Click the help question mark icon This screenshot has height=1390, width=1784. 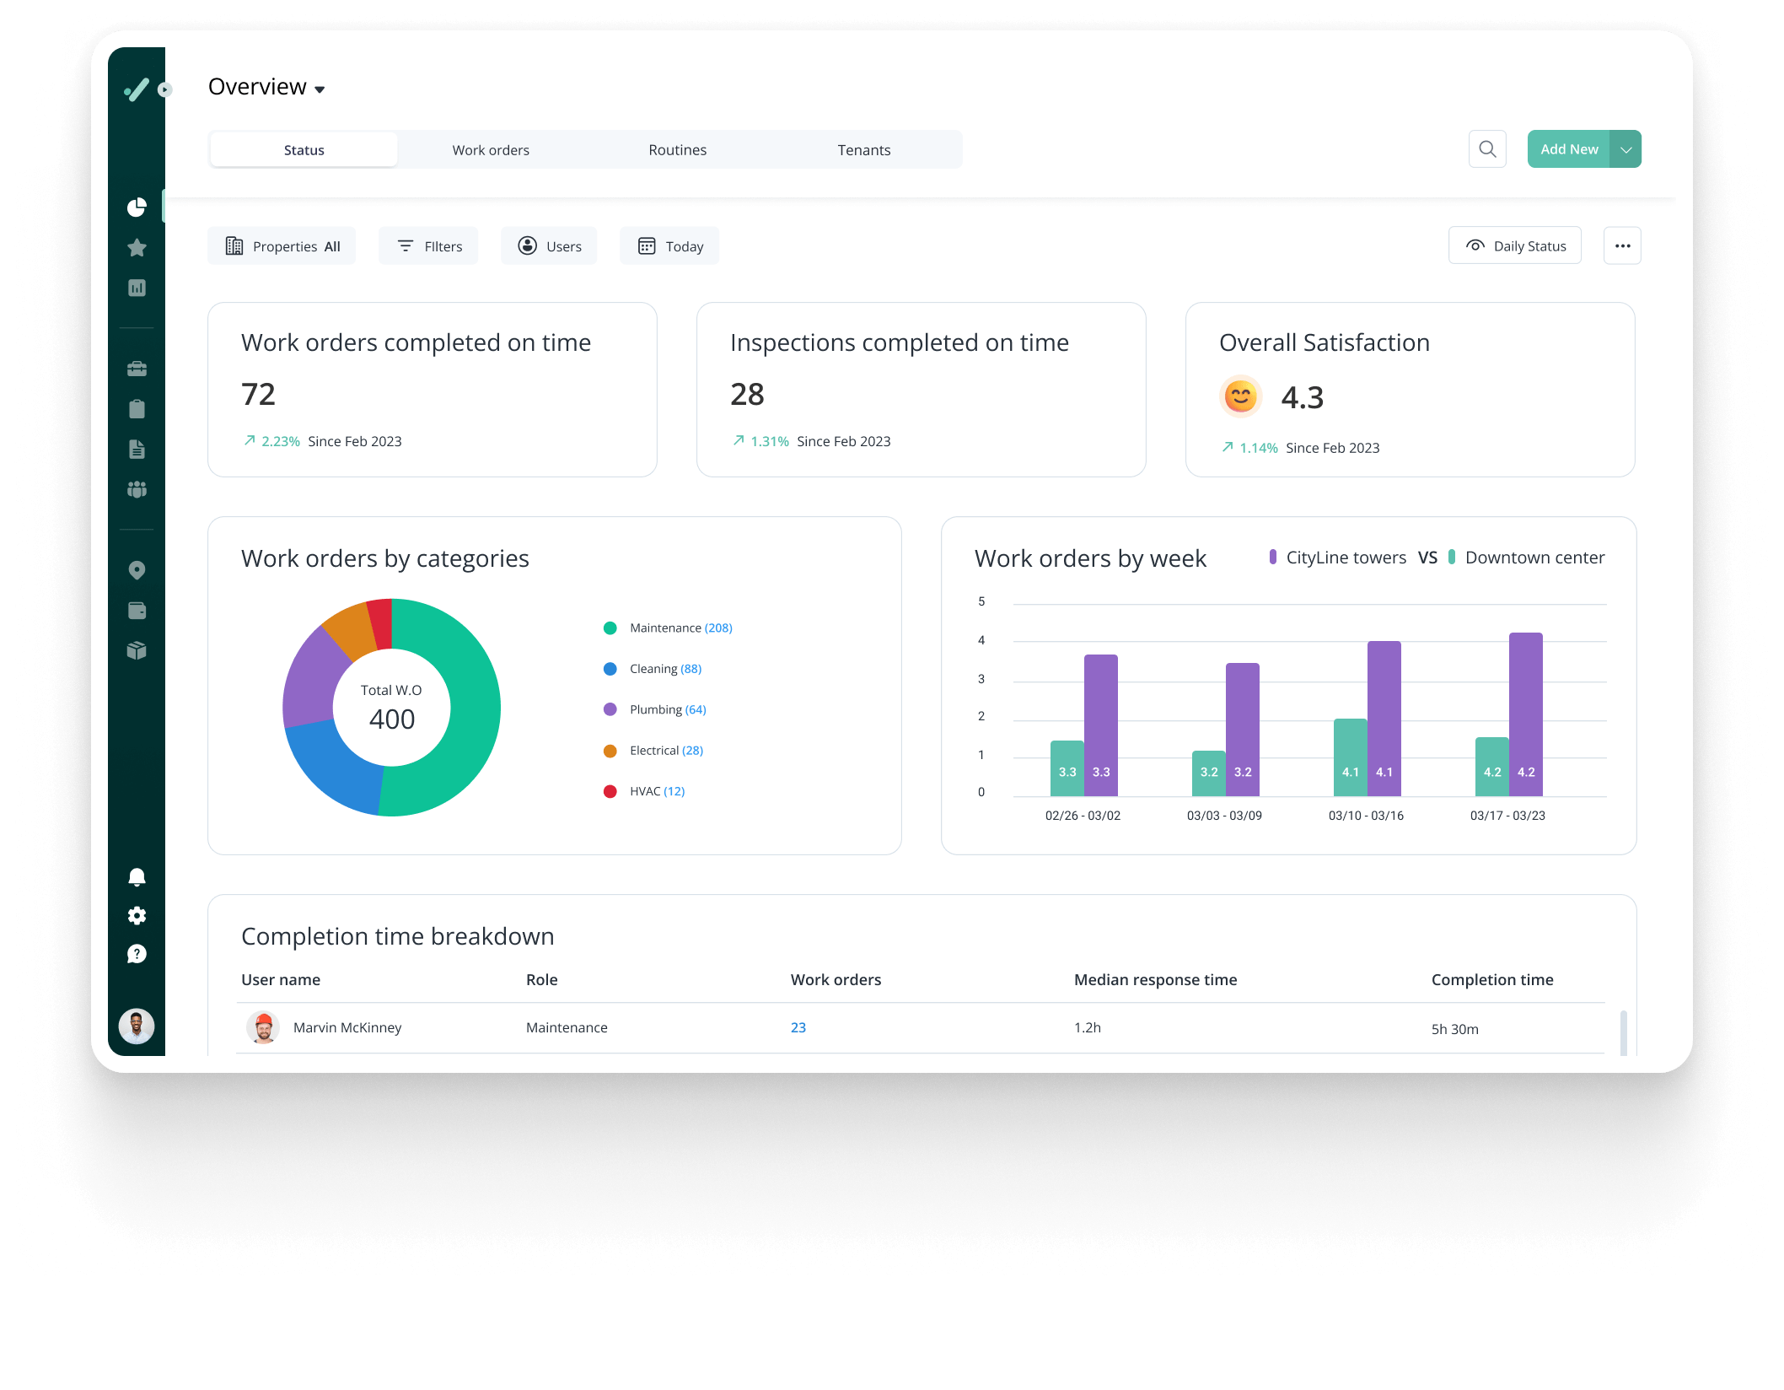coord(137,954)
